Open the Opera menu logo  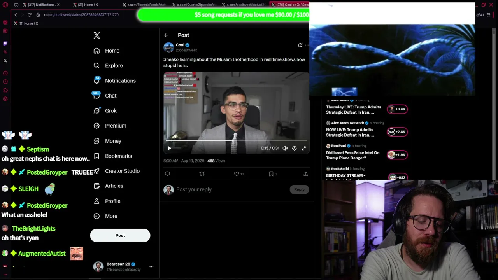point(5,5)
